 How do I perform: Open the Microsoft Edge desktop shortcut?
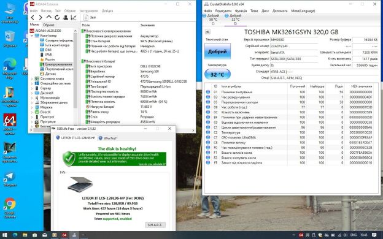tap(10, 69)
